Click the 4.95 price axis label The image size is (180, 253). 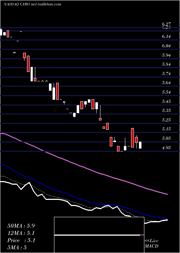(166, 147)
